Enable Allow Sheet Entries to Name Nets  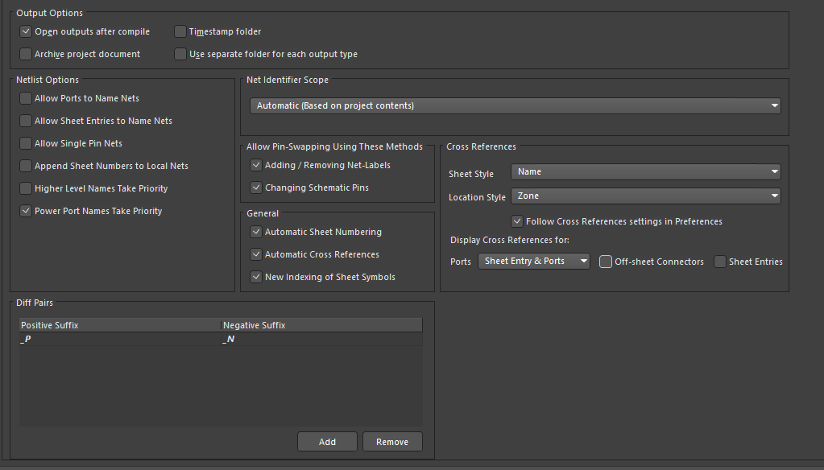[x=26, y=121]
